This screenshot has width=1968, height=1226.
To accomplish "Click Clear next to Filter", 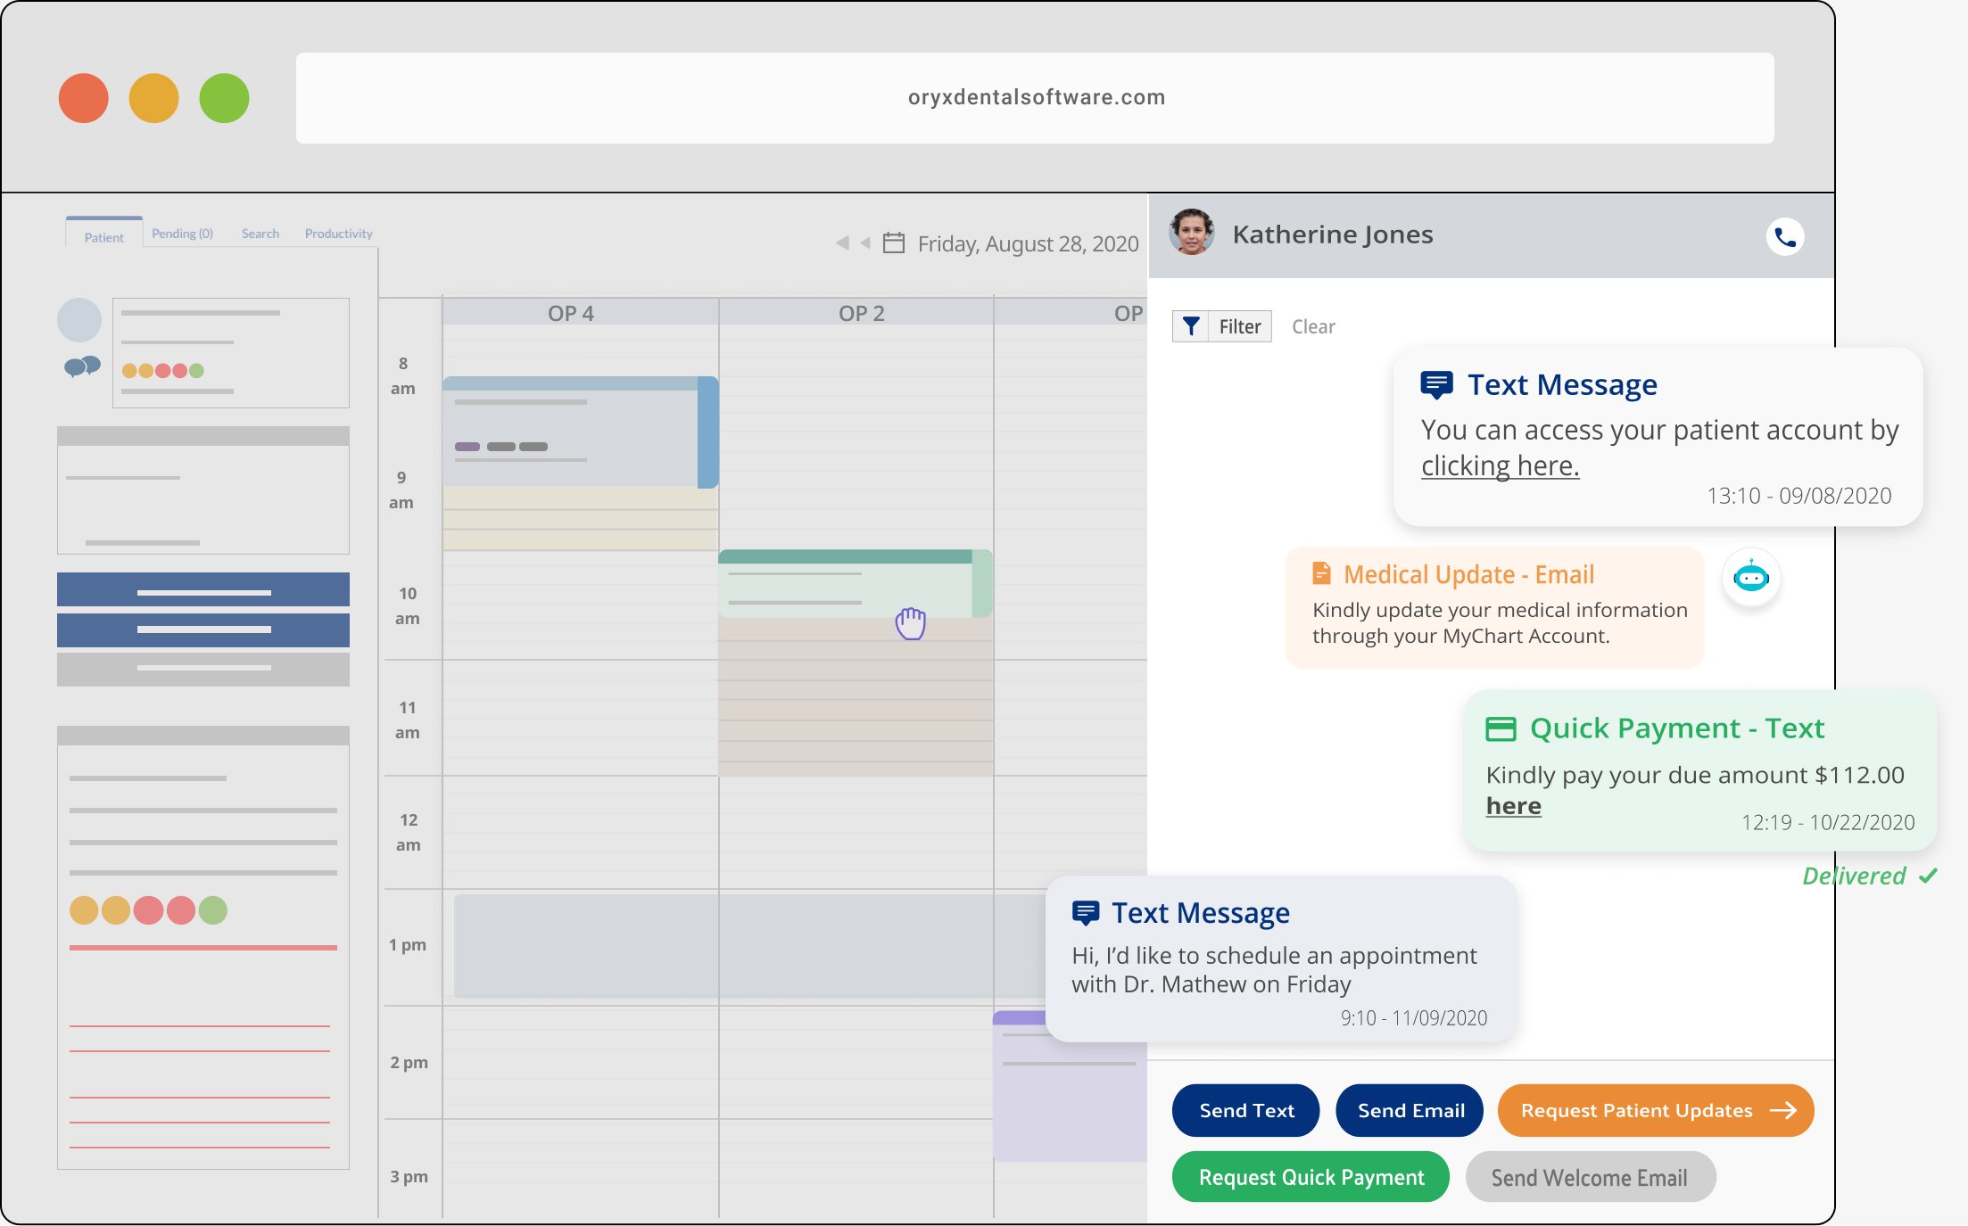I will pos(1312,325).
